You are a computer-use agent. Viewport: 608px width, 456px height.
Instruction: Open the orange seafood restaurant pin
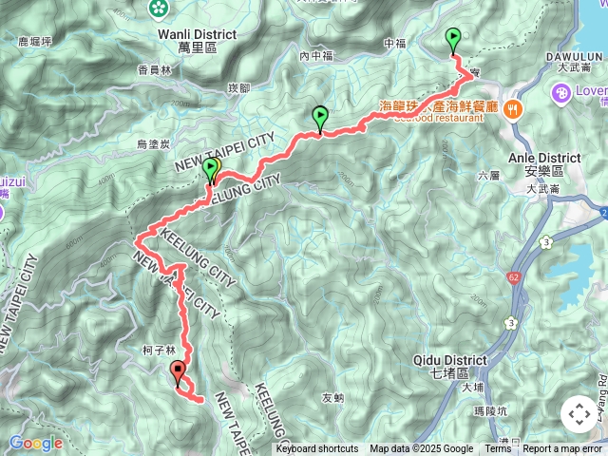coord(513,110)
